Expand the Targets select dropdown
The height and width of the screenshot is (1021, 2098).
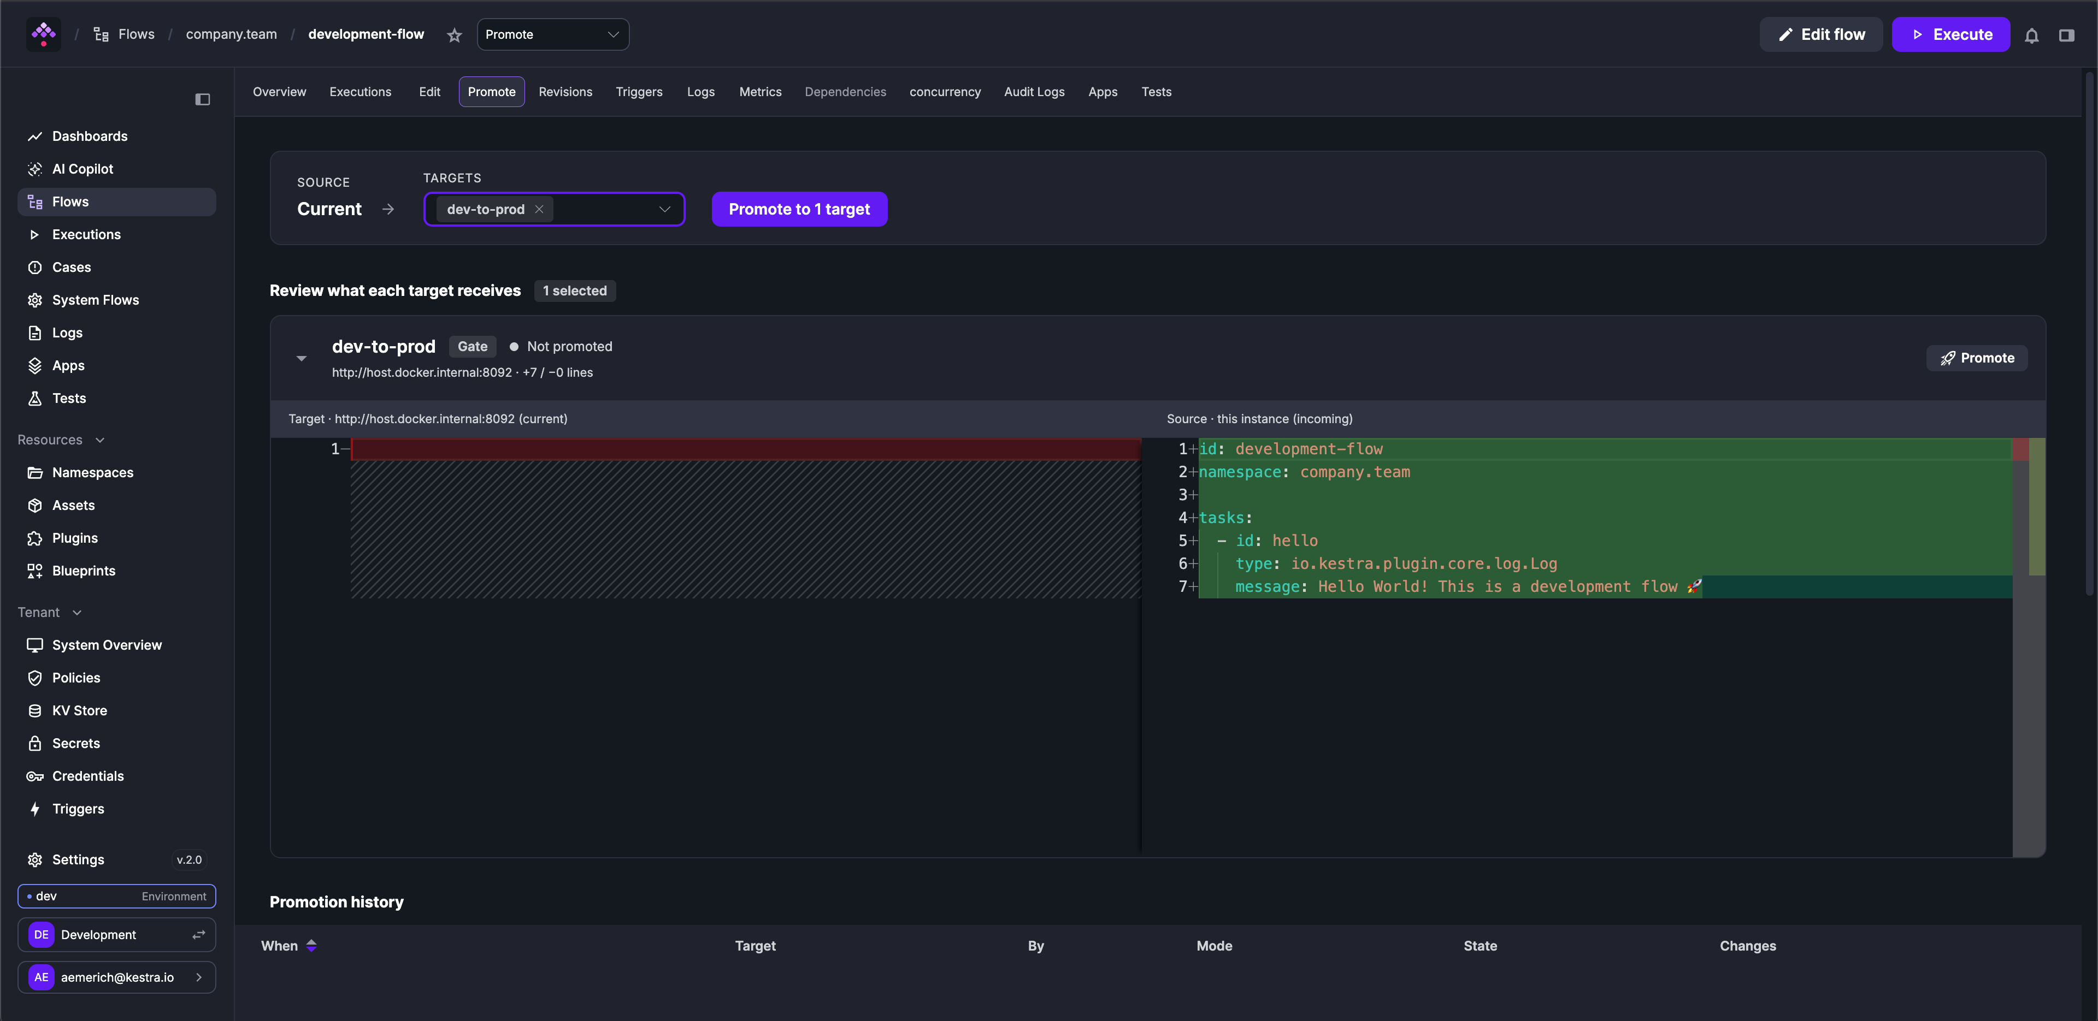(x=664, y=209)
